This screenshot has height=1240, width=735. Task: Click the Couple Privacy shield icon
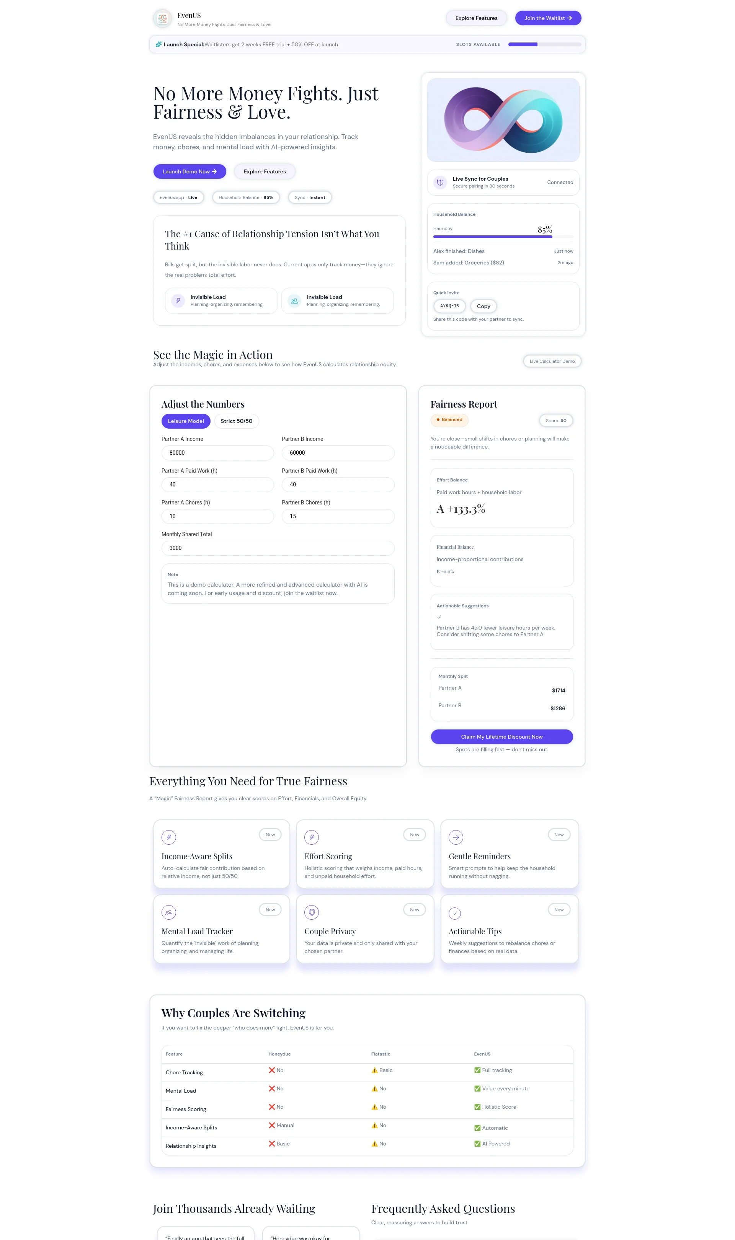pyautogui.click(x=312, y=912)
